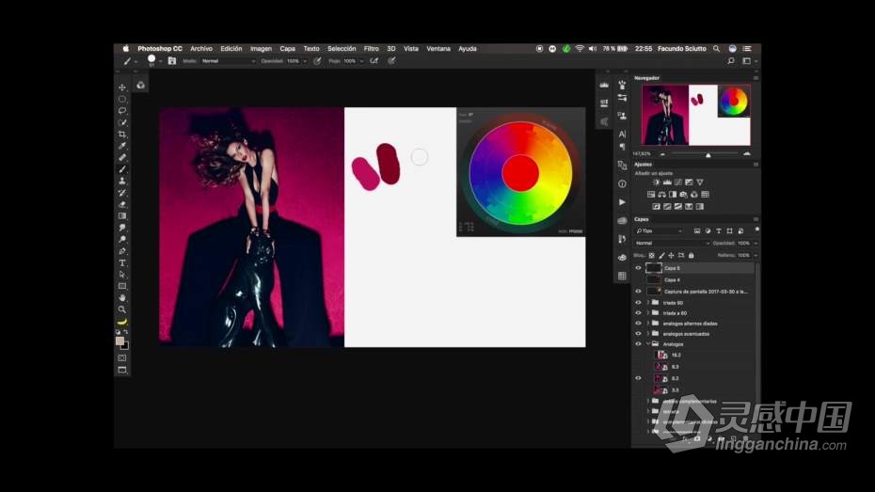The width and height of the screenshot is (875, 492).
Task: Select the analogos alternos group name
Action: click(690, 324)
